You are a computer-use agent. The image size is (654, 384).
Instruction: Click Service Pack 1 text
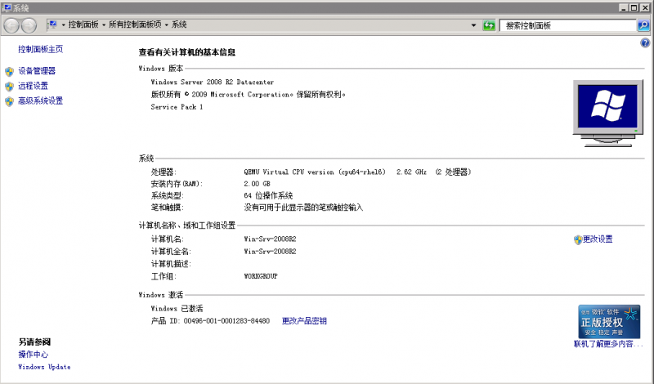pos(177,107)
